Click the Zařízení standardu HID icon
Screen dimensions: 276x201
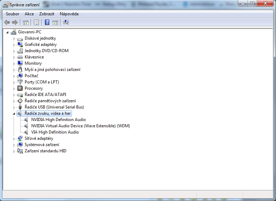(x=20, y=151)
